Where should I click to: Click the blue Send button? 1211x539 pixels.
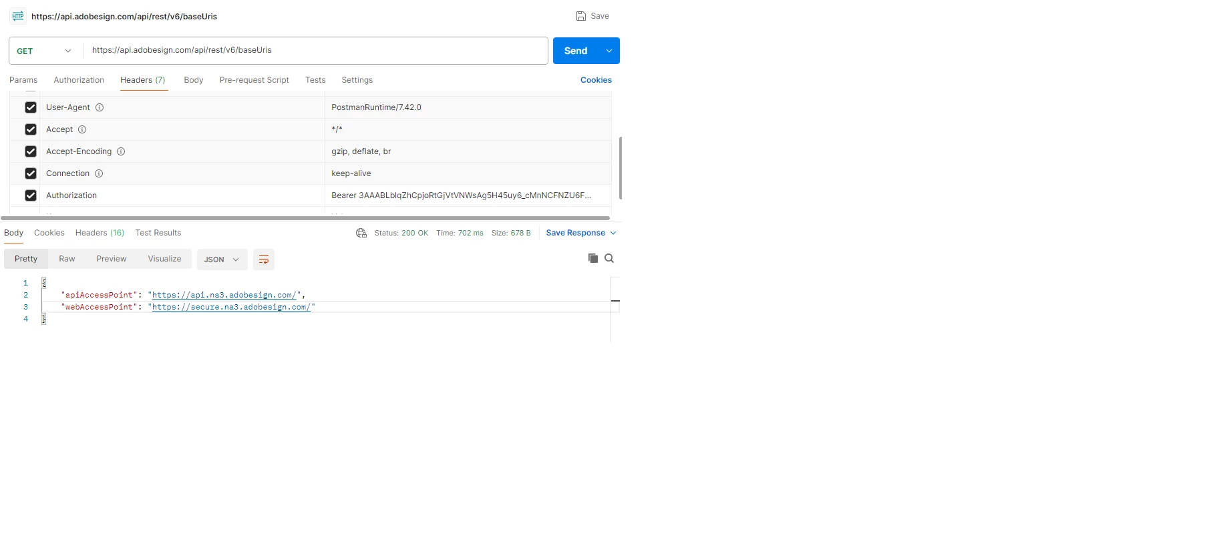point(576,51)
